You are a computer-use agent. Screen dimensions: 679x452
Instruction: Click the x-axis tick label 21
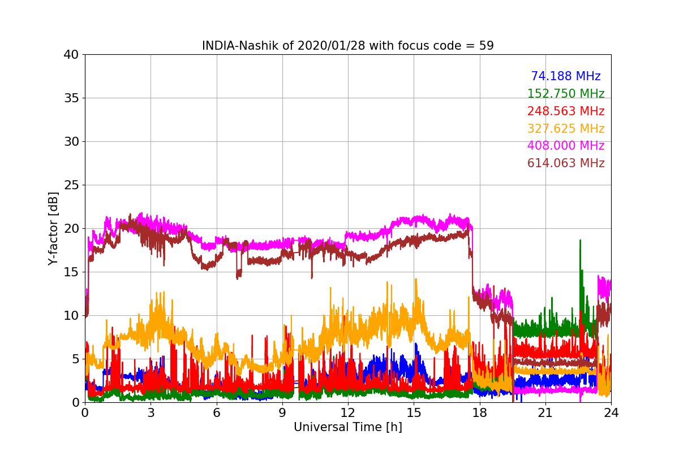(545, 412)
